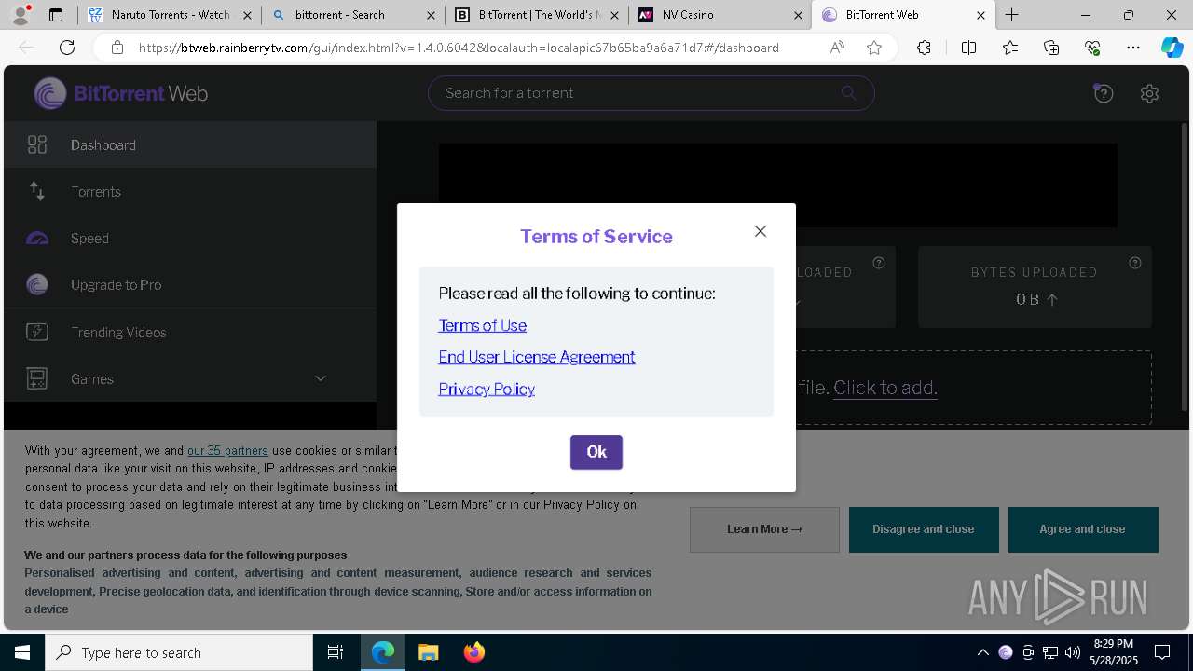Image resolution: width=1193 pixels, height=671 pixels.
Task: Click the taskbar search box
Action: (179, 652)
